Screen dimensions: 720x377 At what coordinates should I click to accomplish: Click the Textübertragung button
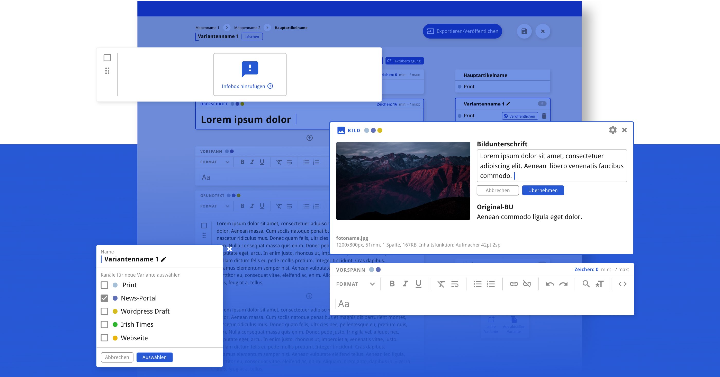coord(404,61)
